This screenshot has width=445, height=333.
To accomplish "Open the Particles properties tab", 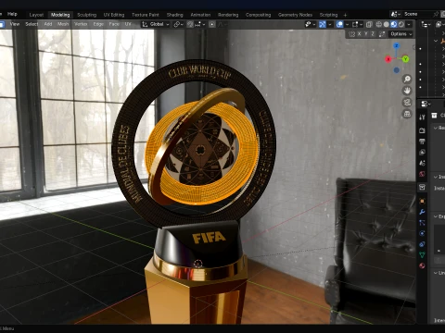I will (x=422, y=223).
